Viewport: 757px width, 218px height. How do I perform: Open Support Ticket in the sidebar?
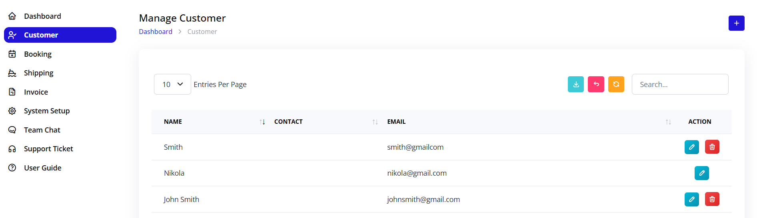48,149
